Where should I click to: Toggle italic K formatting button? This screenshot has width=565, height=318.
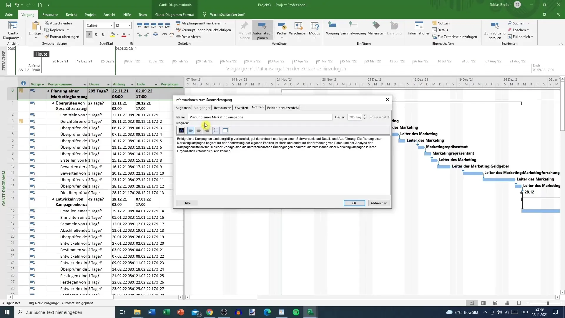click(96, 34)
